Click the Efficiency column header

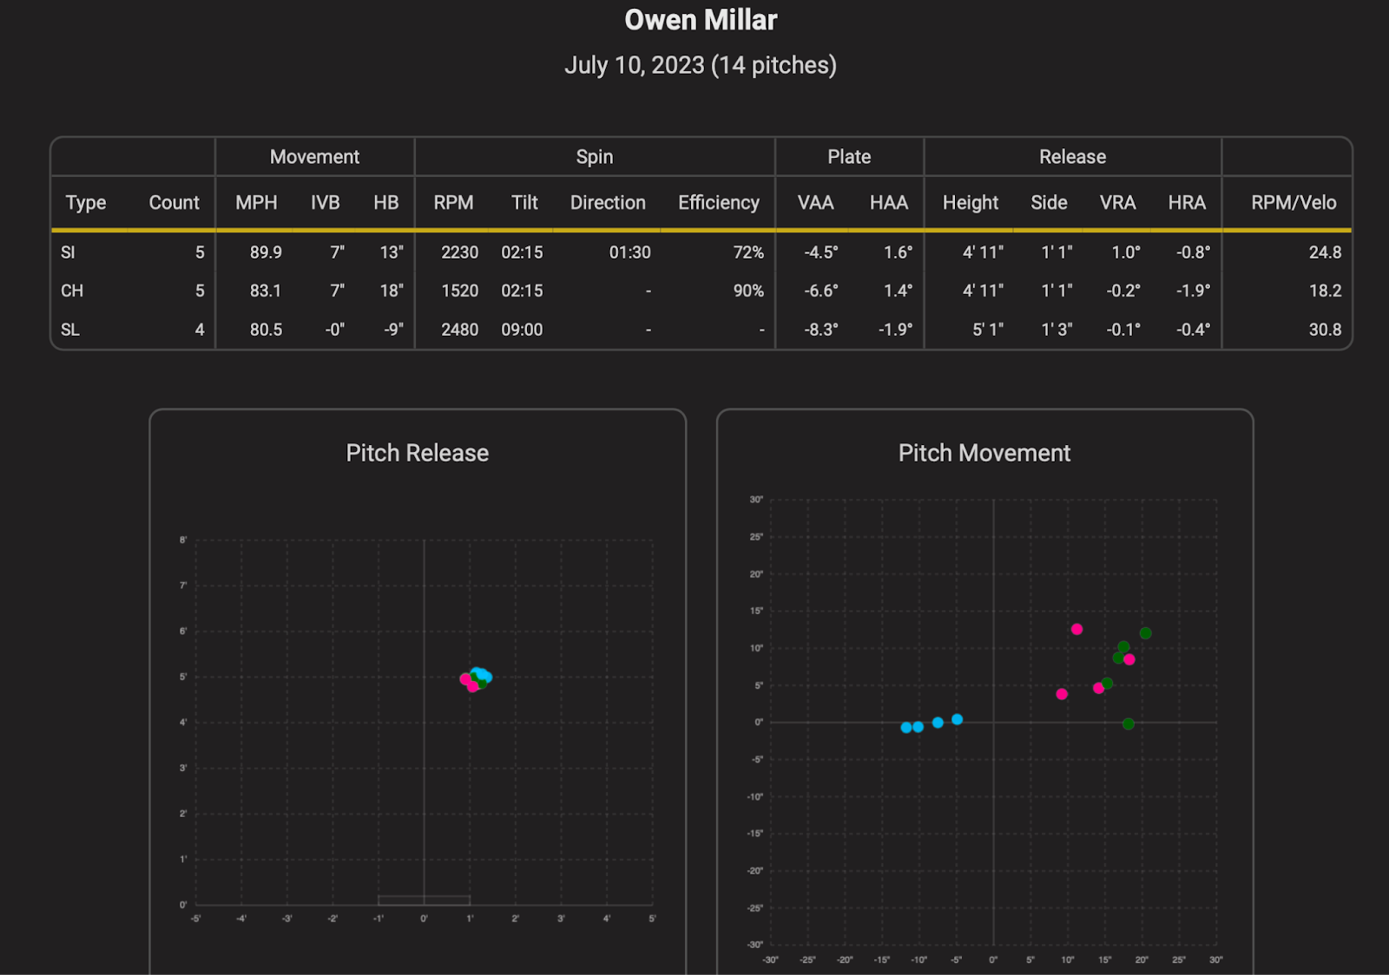point(719,203)
